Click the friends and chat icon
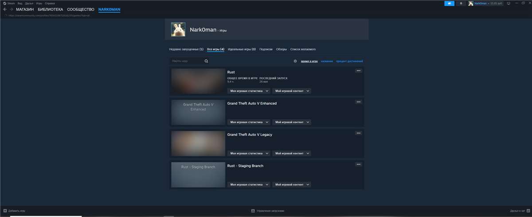Screen dimensions: 532x217 (528, 211)
